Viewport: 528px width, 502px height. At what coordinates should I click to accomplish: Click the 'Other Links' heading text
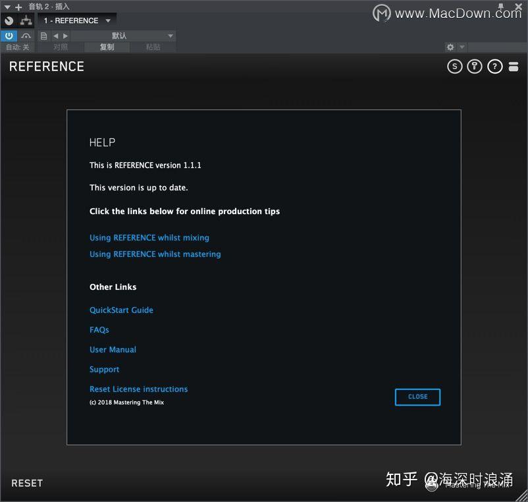click(x=113, y=287)
